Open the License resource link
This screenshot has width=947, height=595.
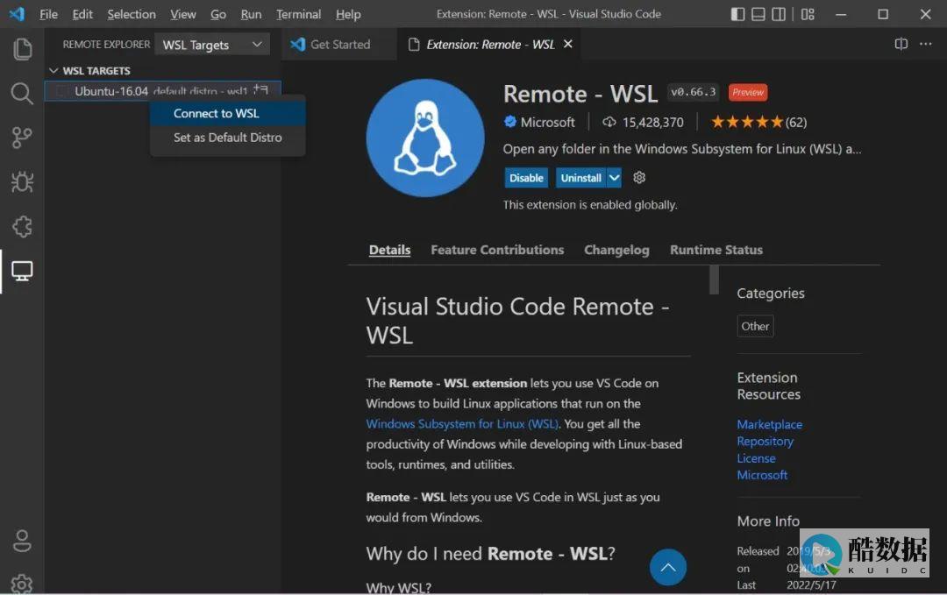tap(756, 458)
